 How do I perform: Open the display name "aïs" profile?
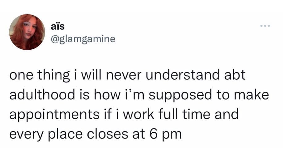(x=57, y=27)
